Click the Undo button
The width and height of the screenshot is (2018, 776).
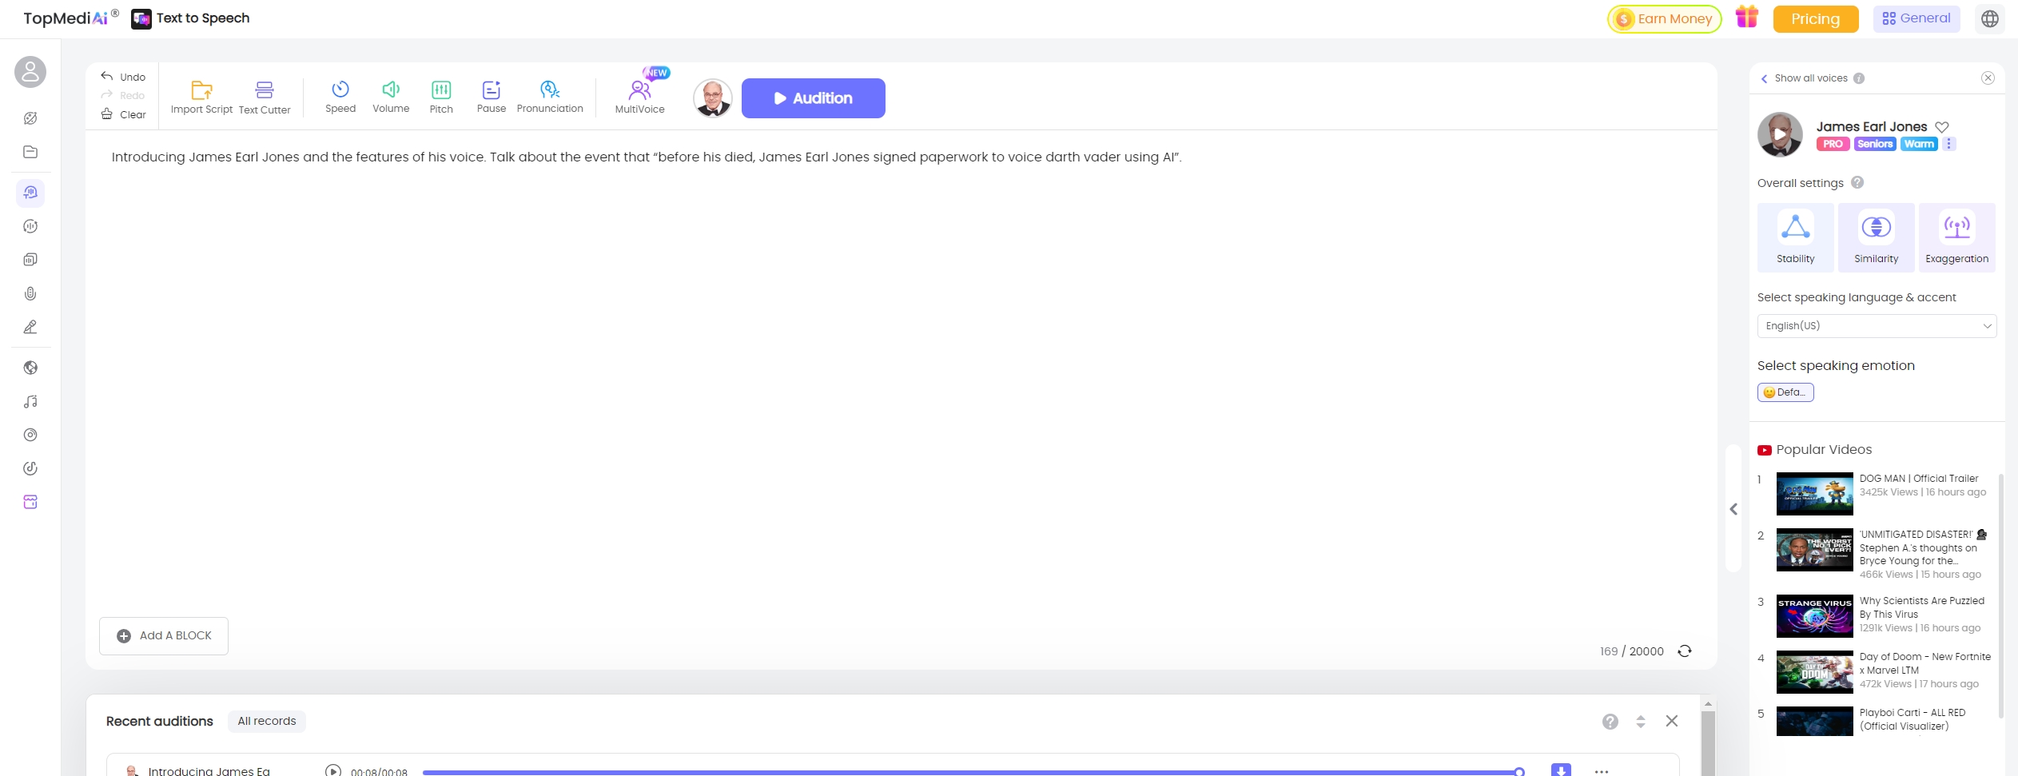[x=123, y=77]
